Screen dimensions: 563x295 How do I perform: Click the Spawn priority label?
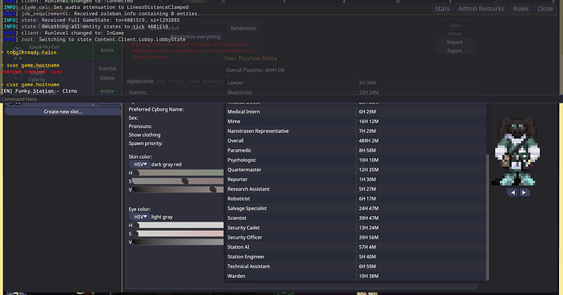tap(145, 143)
